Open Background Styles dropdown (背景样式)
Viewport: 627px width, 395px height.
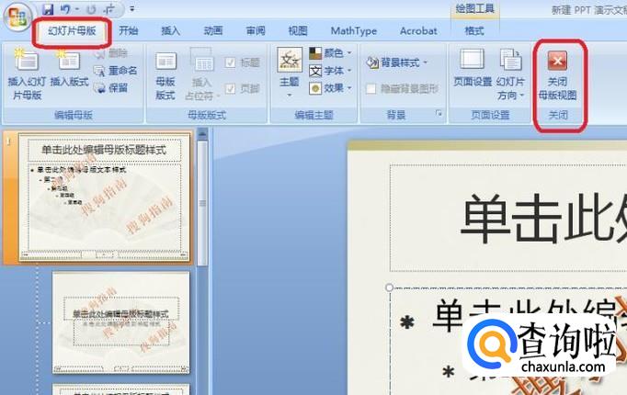(x=397, y=62)
